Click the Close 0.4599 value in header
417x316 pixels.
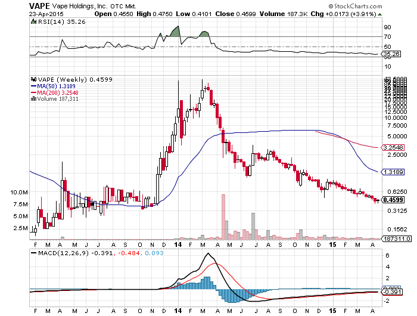tap(236, 14)
